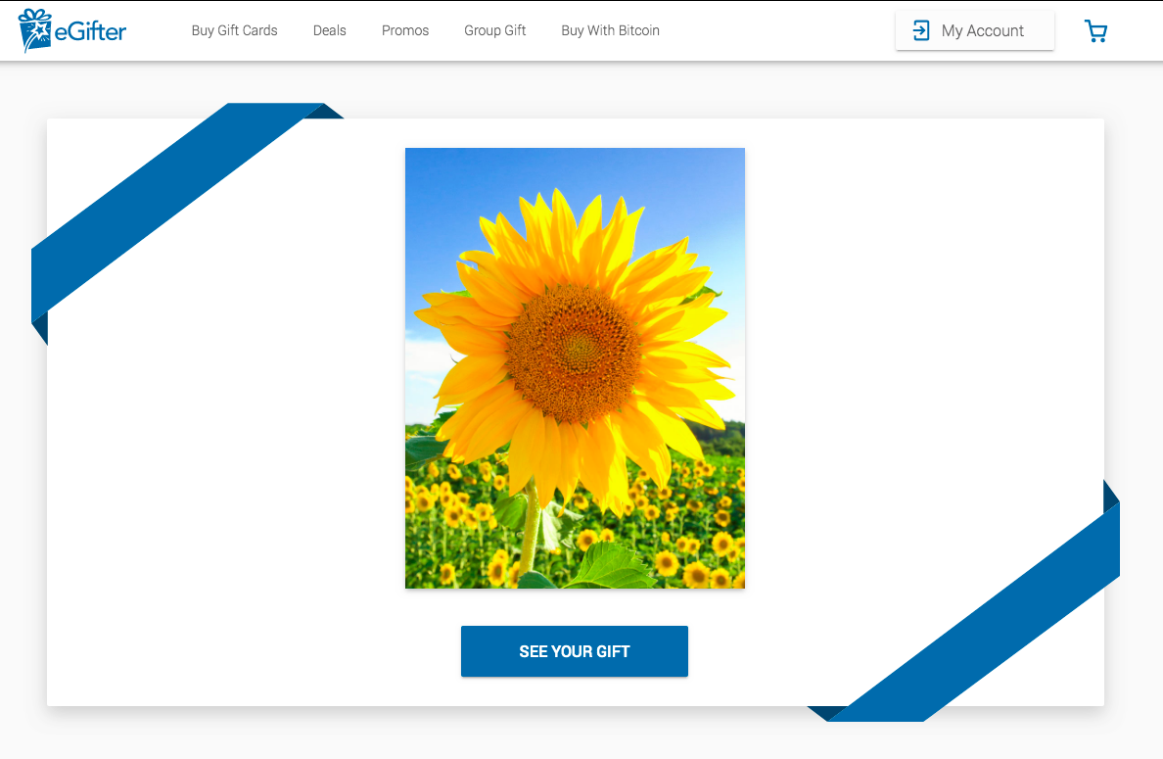
Task: Click the eGifter wordmark text
Action: [90, 31]
